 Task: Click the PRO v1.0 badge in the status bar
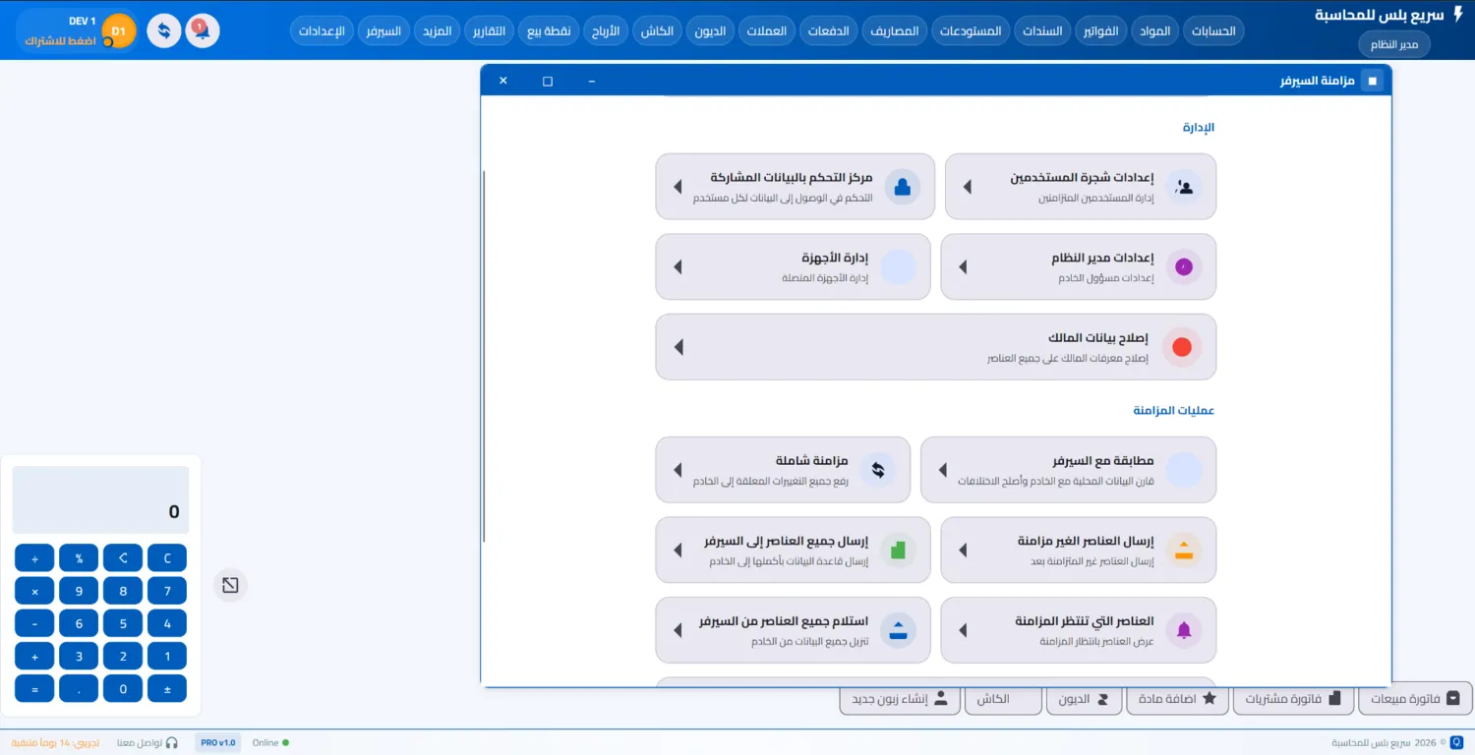click(x=218, y=742)
